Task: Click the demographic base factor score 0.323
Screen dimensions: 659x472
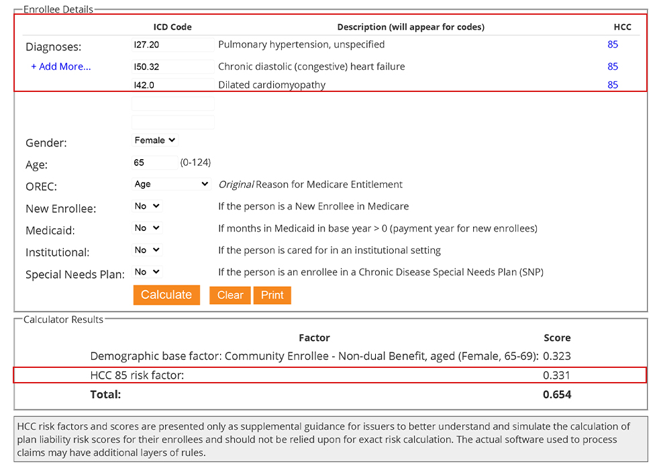Action: pos(557,357)
